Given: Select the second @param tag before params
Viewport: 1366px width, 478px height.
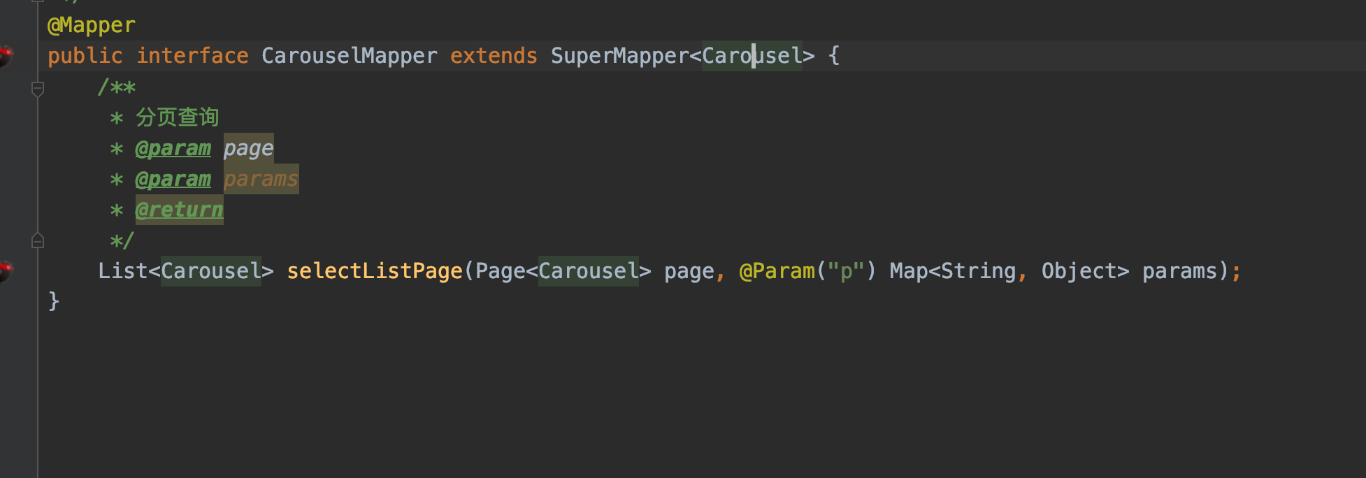Looking at the screenshot, I should (x=173, y=180).
